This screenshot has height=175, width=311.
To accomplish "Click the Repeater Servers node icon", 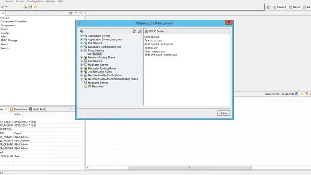I will click(86, 65).
